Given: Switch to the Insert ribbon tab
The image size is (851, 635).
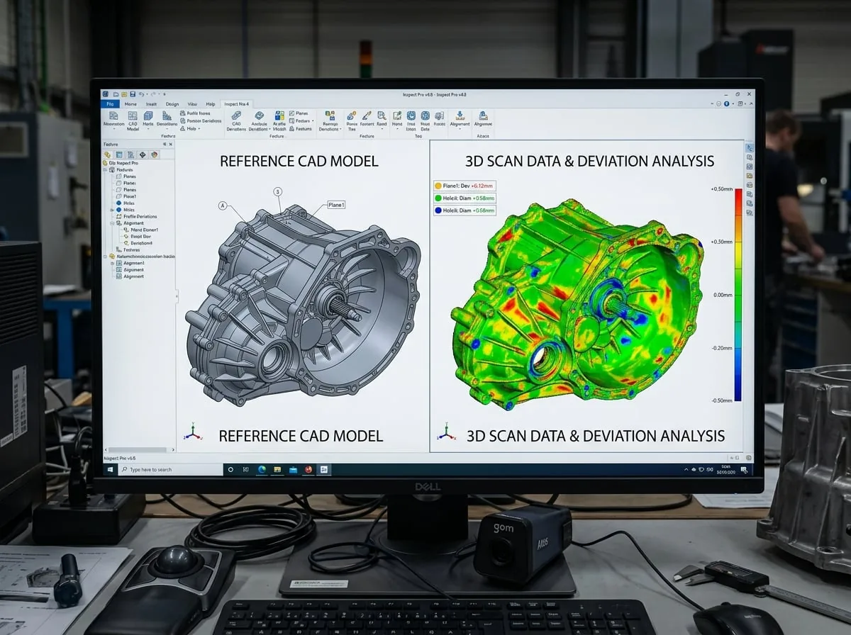Looking at the screenshot, I should click(151, 104).
